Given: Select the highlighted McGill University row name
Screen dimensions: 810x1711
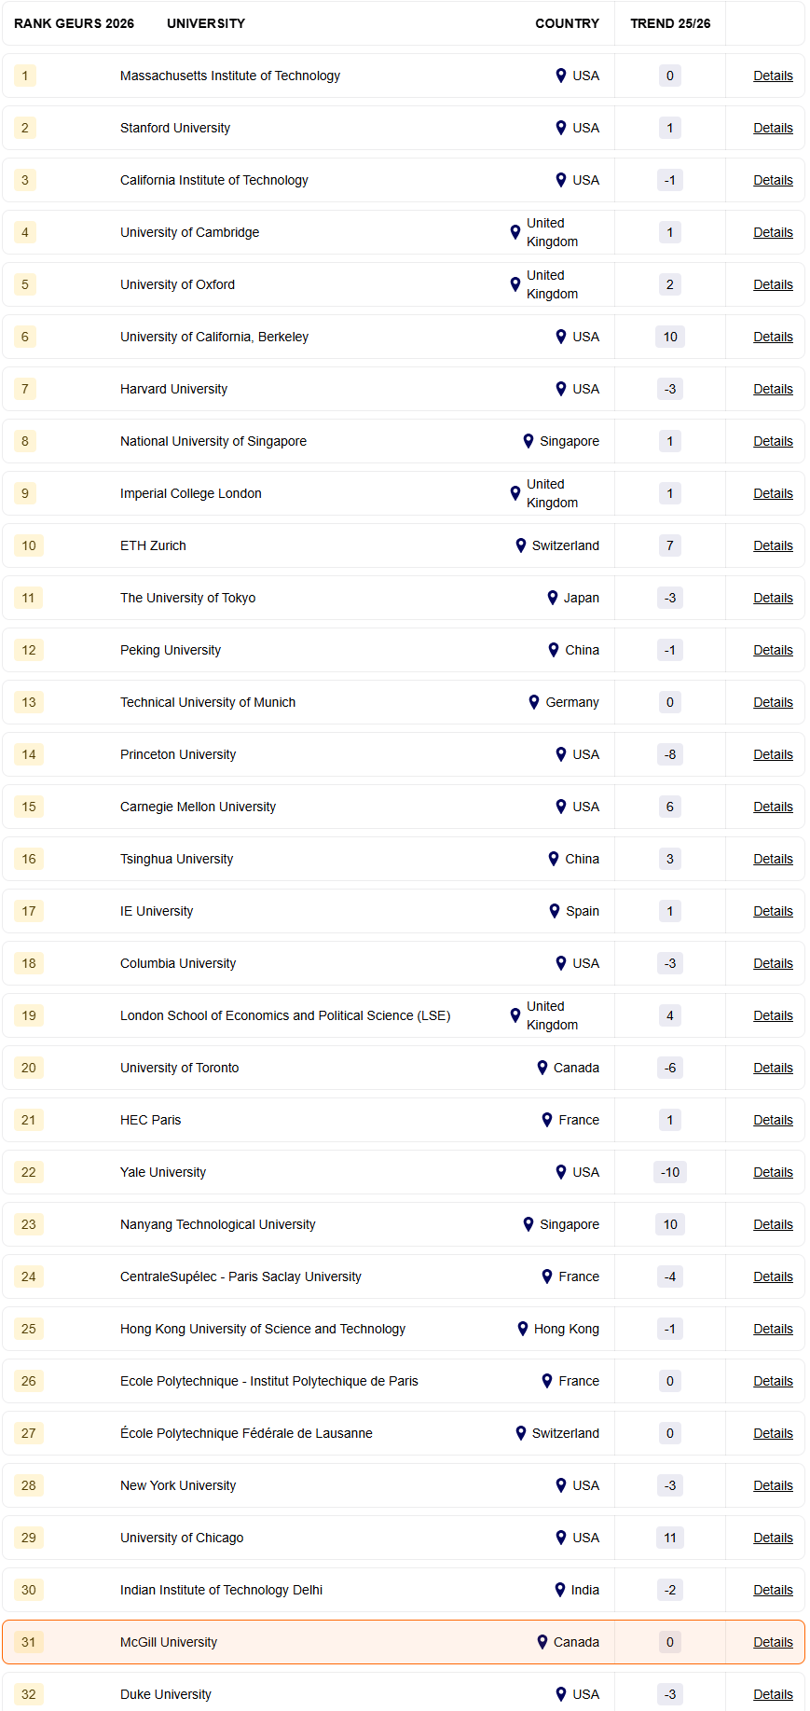Looking at the screenshot, I should 169,1642.
